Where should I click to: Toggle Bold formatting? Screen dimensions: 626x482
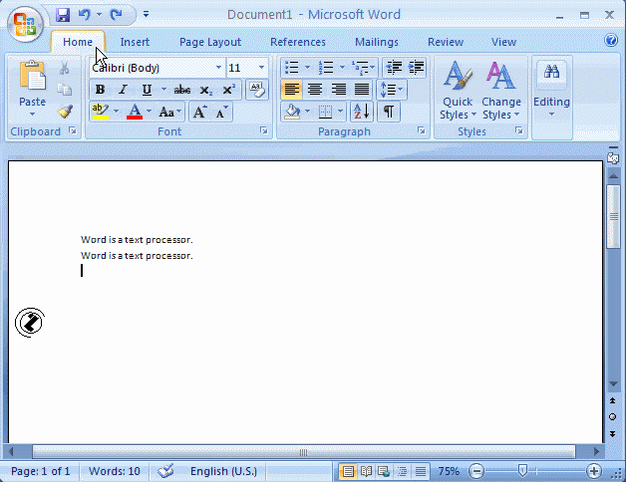pos(101,90)
